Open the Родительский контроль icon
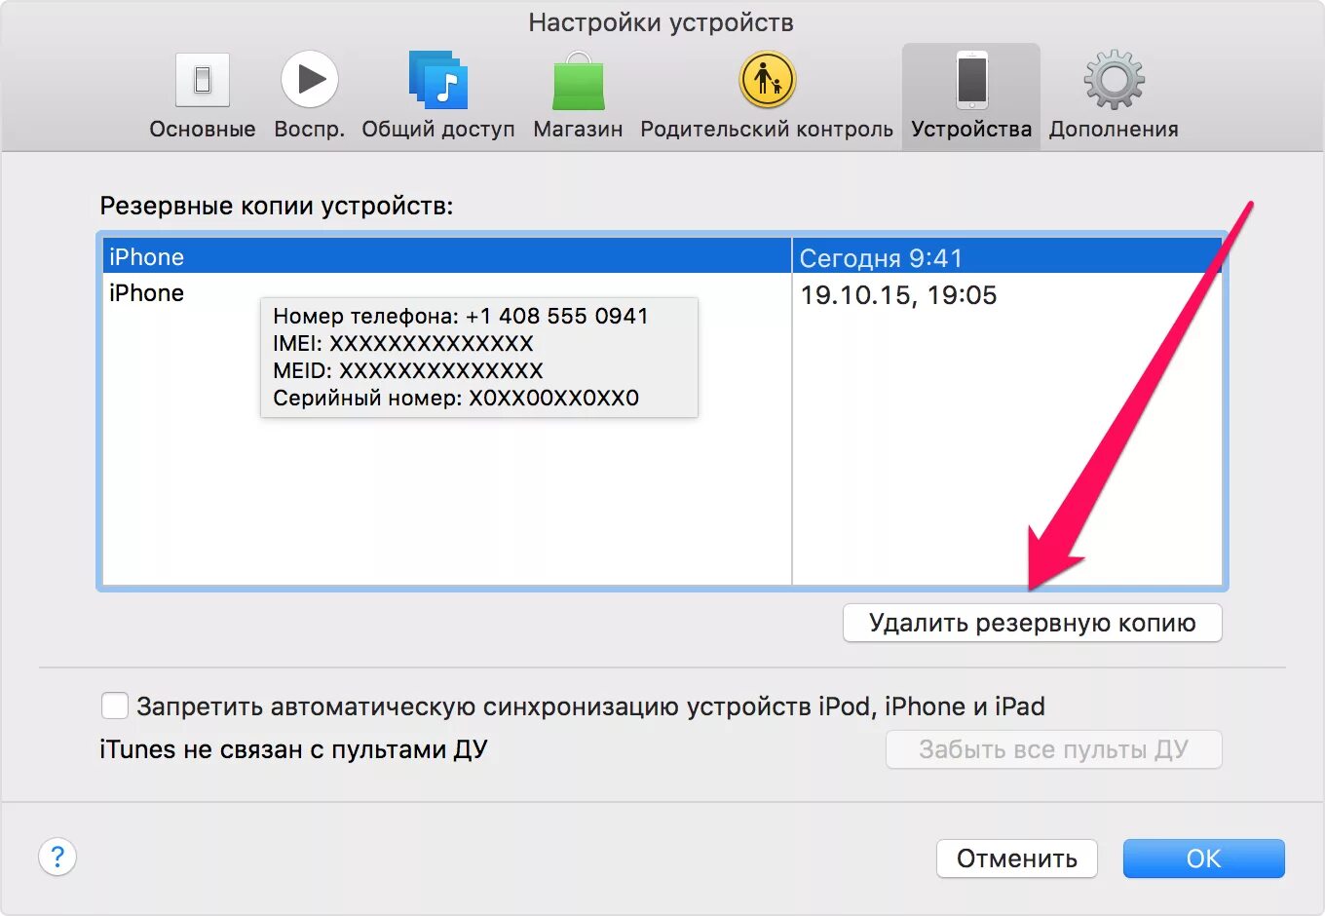 (x=768, y=80)
